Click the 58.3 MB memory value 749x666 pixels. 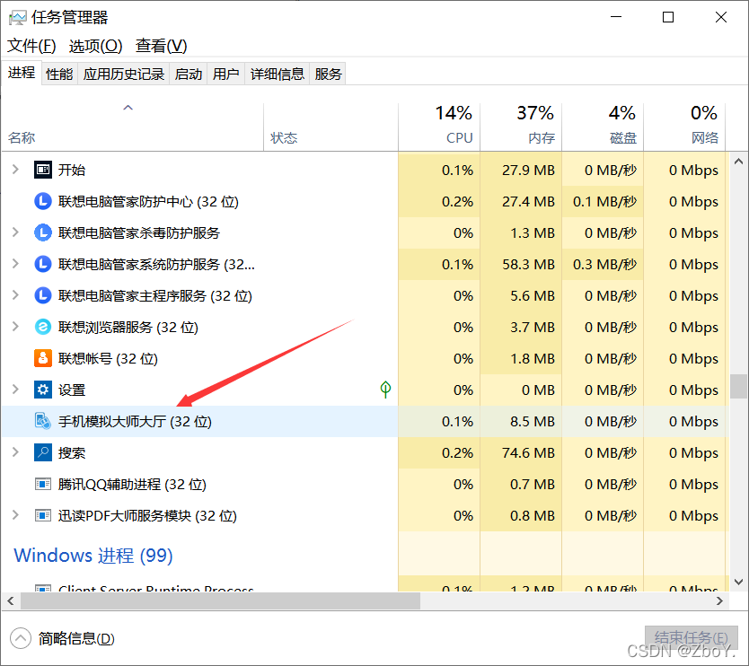(x=528, y=264)
